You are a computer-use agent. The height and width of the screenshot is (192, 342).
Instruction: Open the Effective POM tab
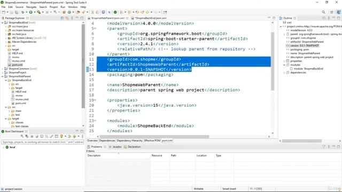152,141
